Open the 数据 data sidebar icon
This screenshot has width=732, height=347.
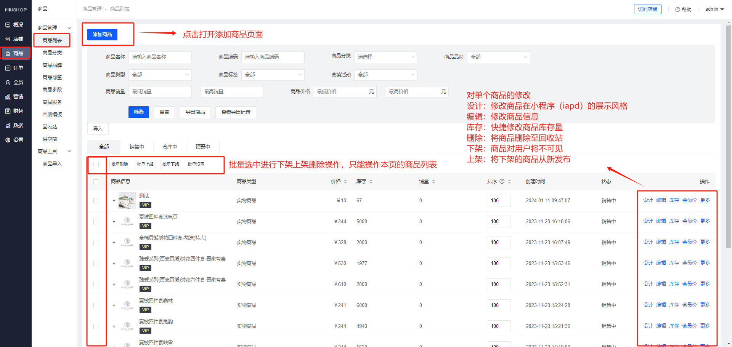8,125
